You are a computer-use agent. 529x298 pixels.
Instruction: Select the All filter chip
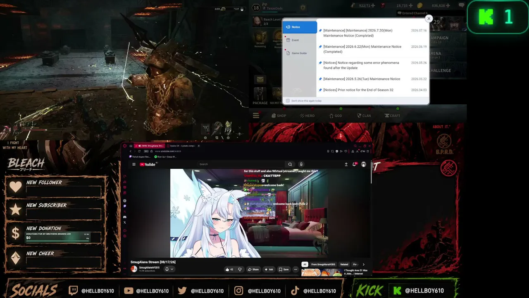[305, 264]
